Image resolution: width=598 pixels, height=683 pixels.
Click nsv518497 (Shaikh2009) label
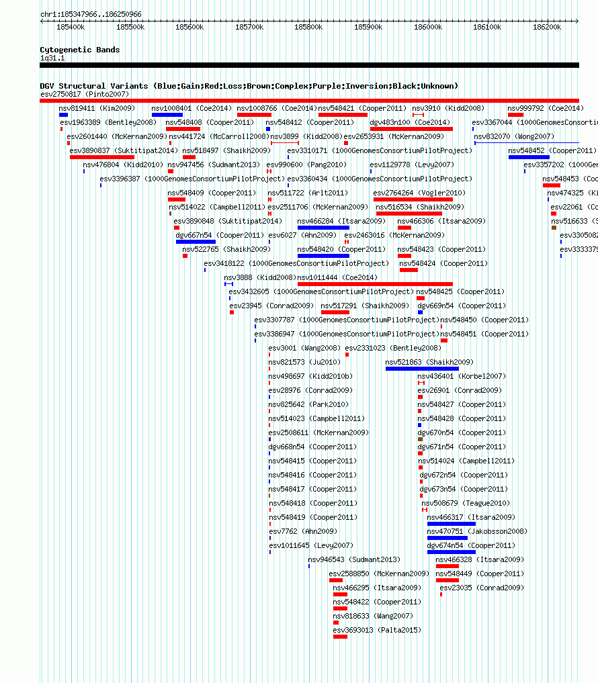(x=226, y=150)
